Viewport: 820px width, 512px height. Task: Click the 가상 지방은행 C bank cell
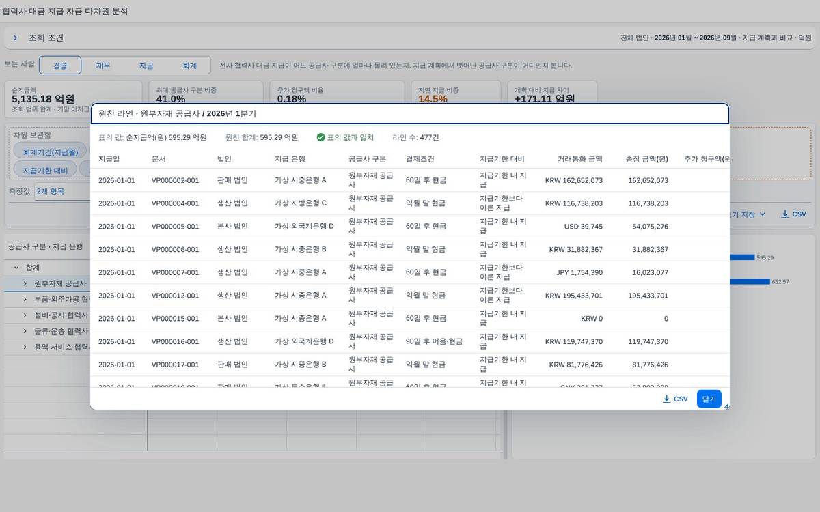click(x=301, y=203)
